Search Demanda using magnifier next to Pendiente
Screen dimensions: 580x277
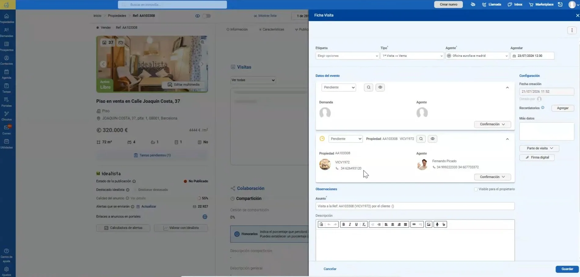coord(368,87)
